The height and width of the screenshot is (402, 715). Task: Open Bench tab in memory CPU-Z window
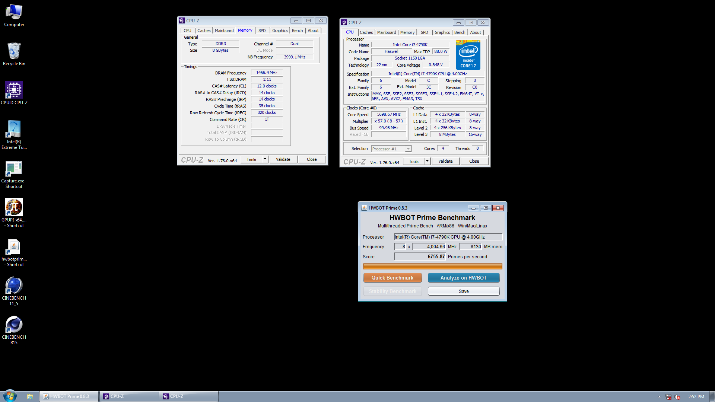coord(297,31)
